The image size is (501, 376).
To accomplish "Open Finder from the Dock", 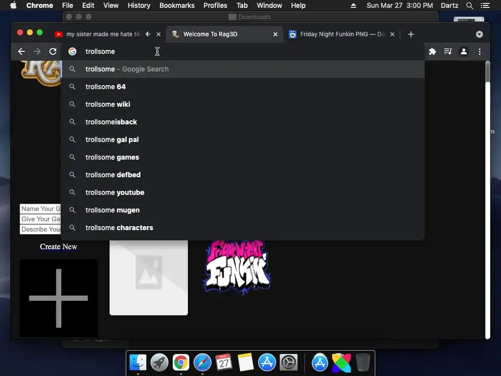I will point(138,363).
